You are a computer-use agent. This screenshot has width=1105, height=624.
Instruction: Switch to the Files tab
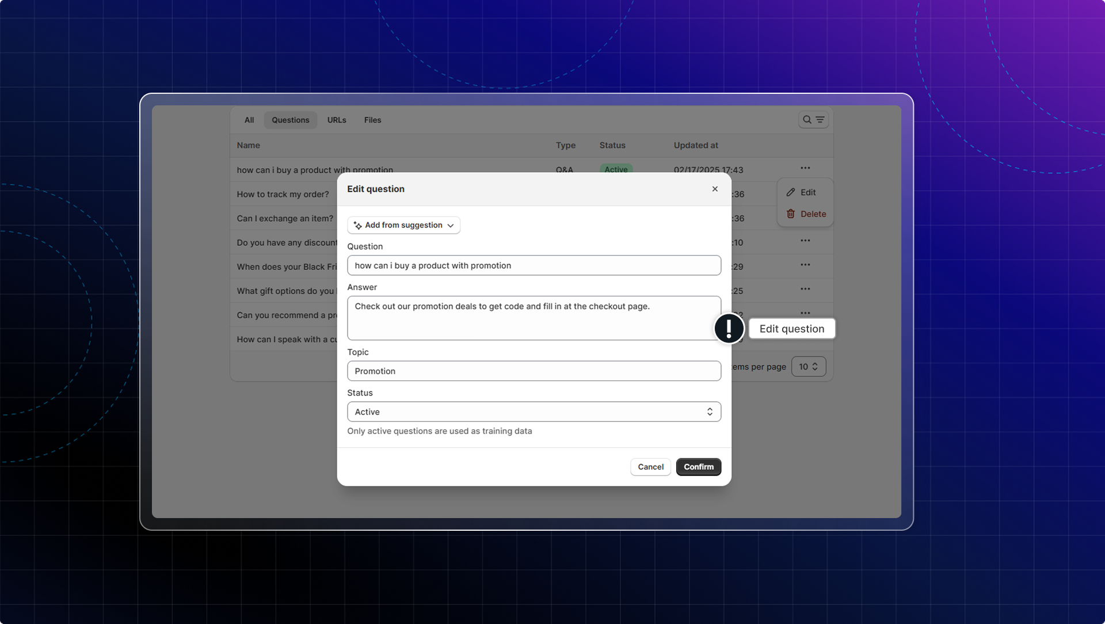coord(372,120)
